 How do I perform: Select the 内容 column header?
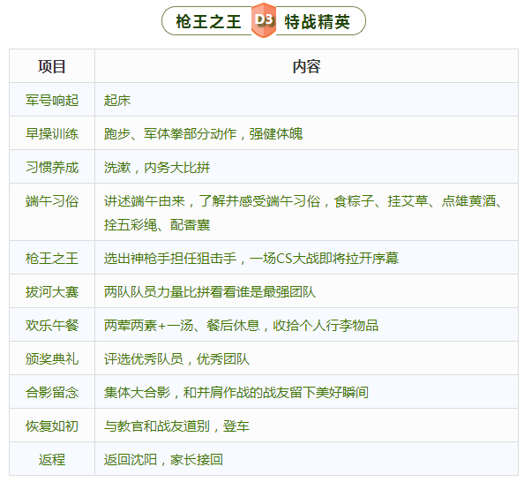coord(306,66)
